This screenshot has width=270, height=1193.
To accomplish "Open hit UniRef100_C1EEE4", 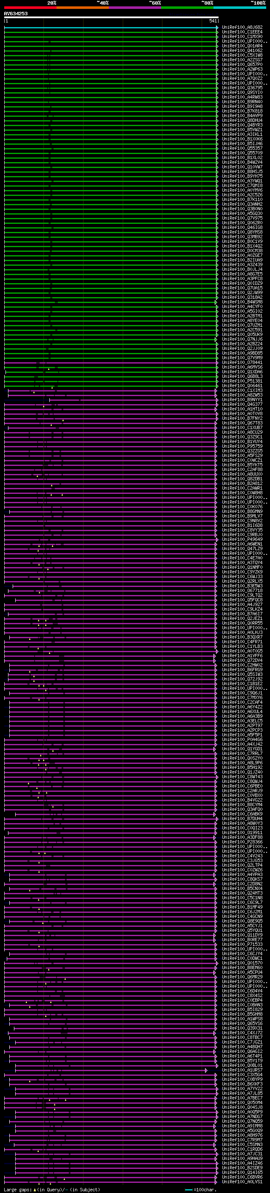I will [242, 32].
